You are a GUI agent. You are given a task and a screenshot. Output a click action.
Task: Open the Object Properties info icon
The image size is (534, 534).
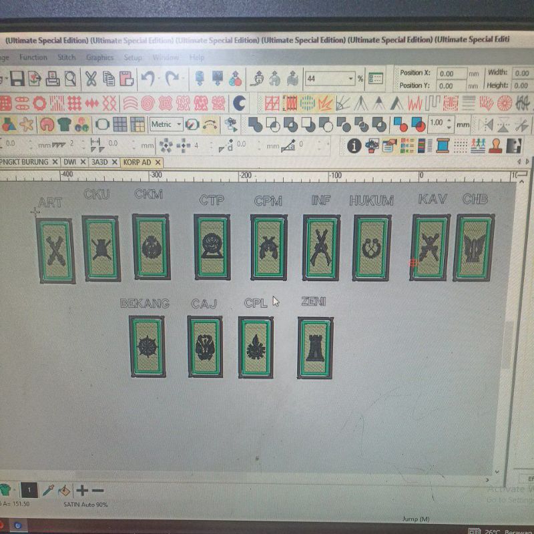point(354,146)
